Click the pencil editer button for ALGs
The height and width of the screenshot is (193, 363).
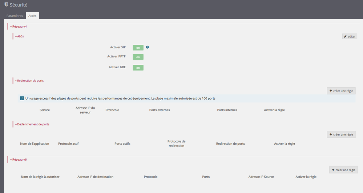(x=350, y=36)
